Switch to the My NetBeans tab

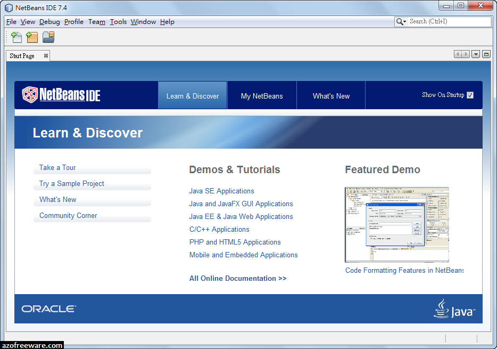click(262, 96)
